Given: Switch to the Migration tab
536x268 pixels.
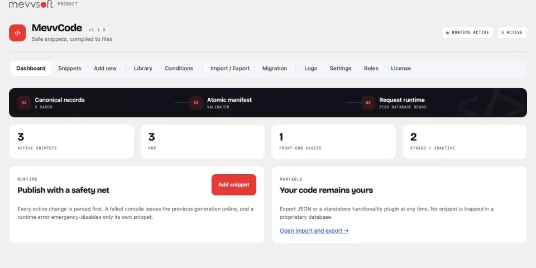Looking at the screenshot, I should tap(275, 68).
